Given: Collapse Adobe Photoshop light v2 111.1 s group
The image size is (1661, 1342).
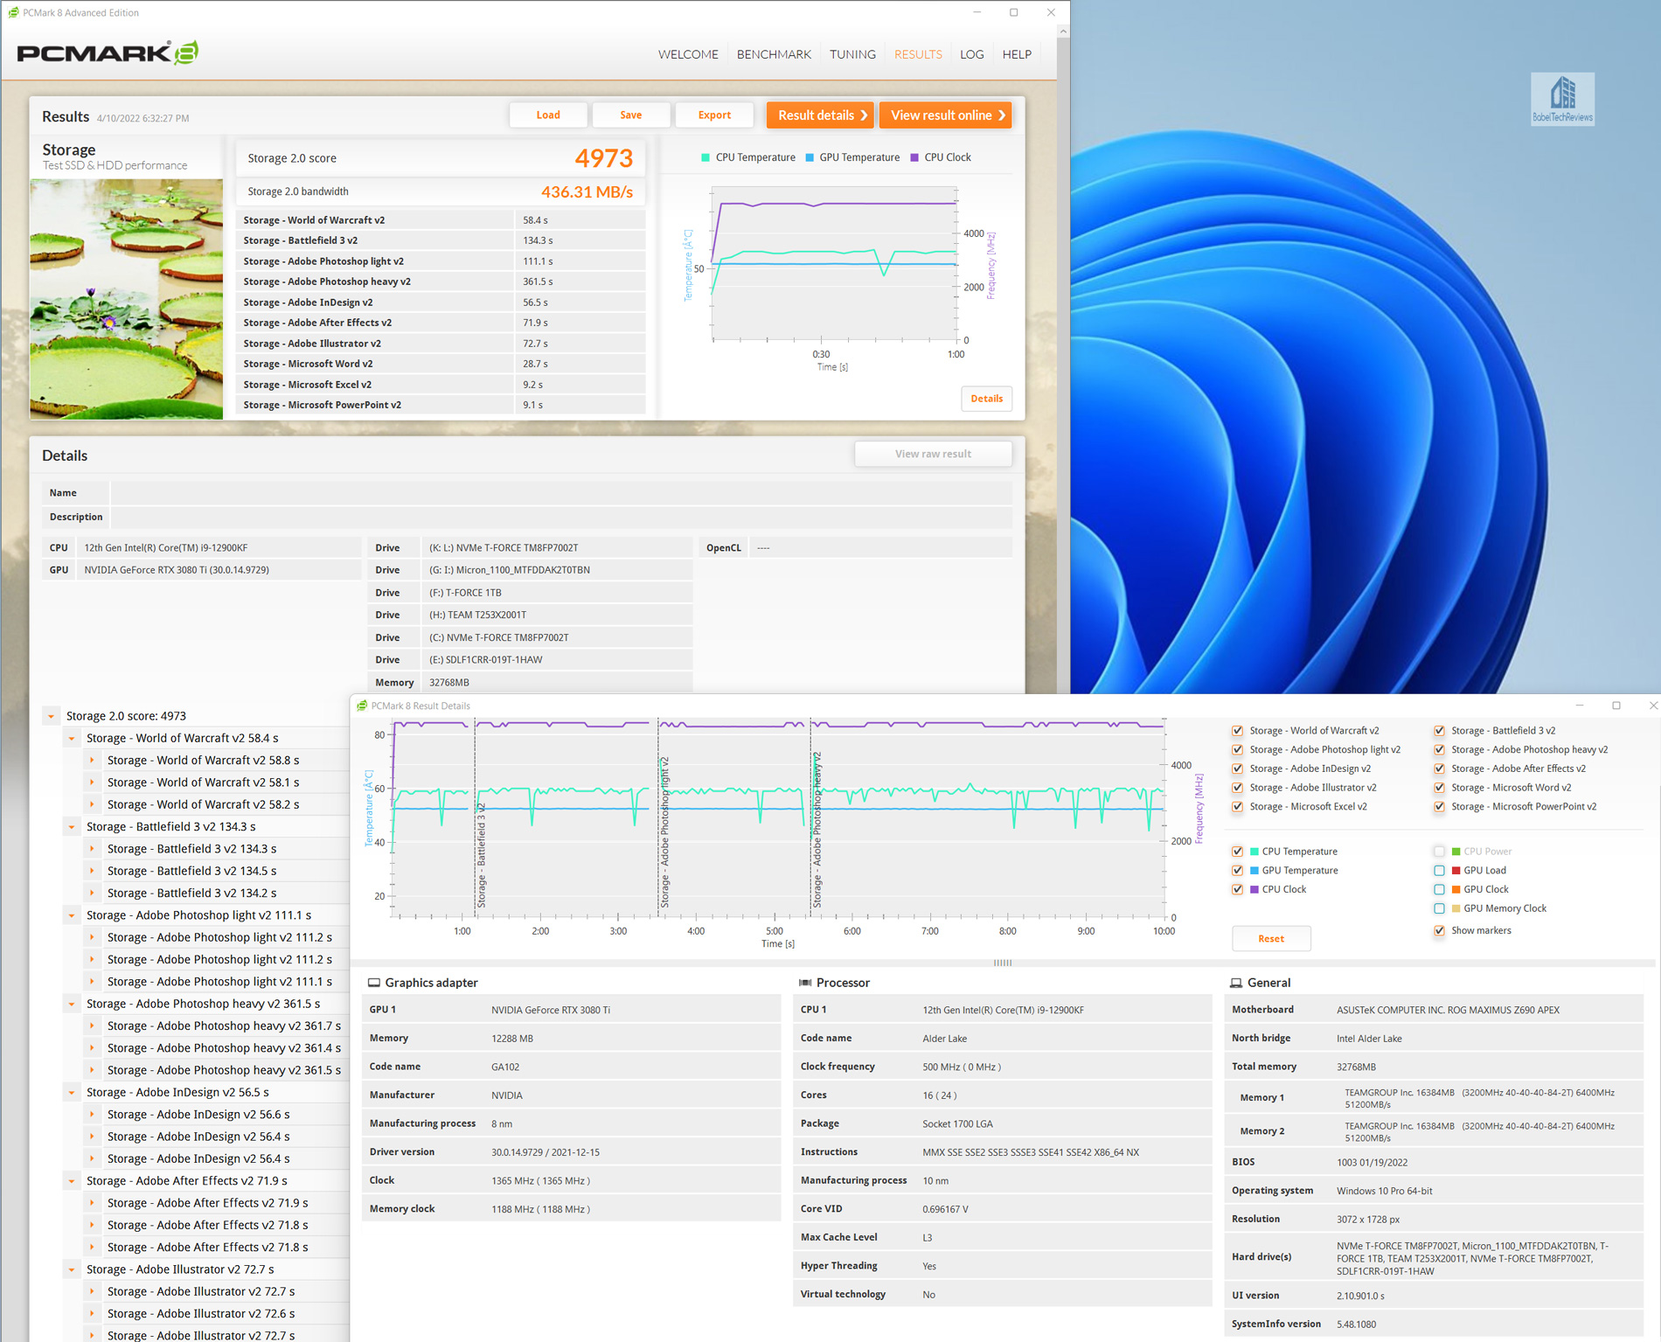Looking at the screenshot, I should coord(72,915).
